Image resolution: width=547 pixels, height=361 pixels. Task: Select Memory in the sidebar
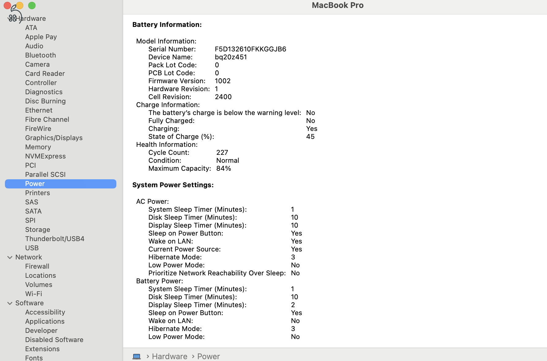38,147
